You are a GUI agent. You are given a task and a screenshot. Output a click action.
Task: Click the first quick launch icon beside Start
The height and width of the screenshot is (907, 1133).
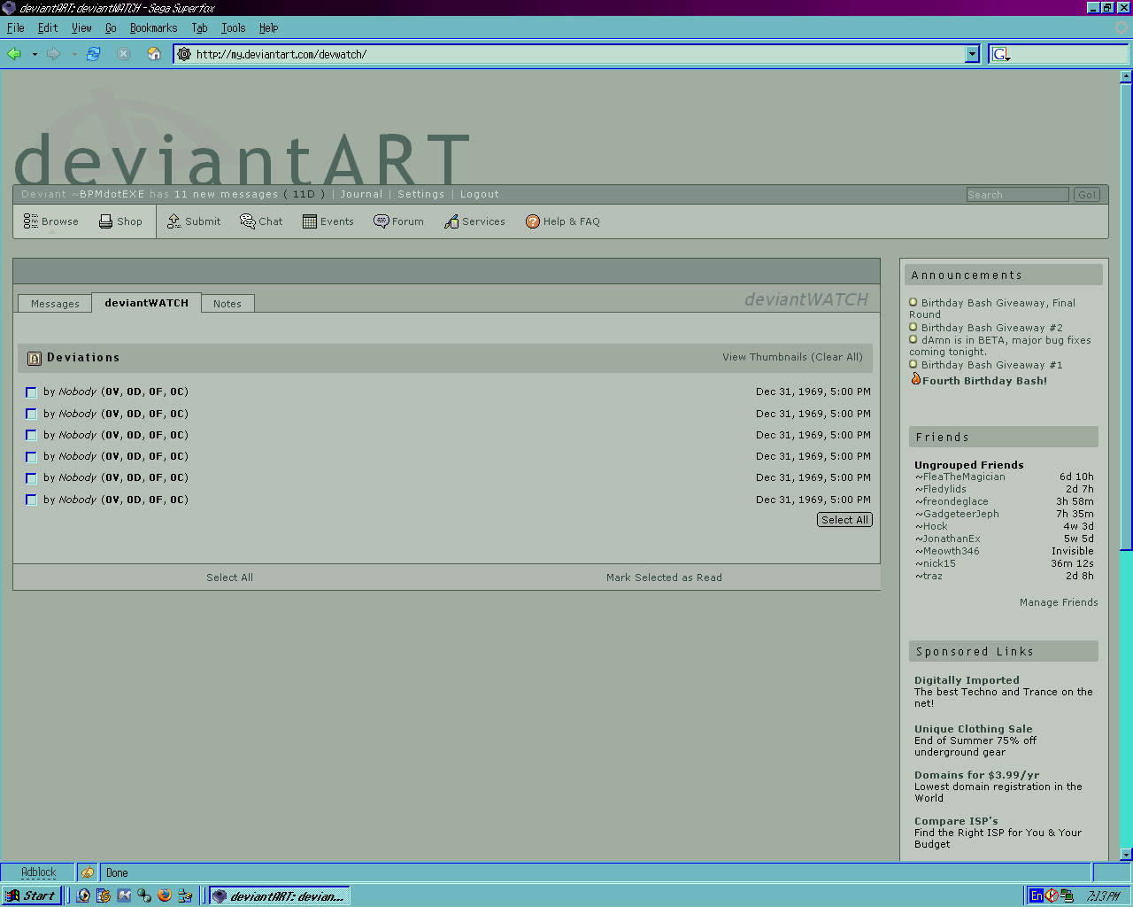[83, 895]
